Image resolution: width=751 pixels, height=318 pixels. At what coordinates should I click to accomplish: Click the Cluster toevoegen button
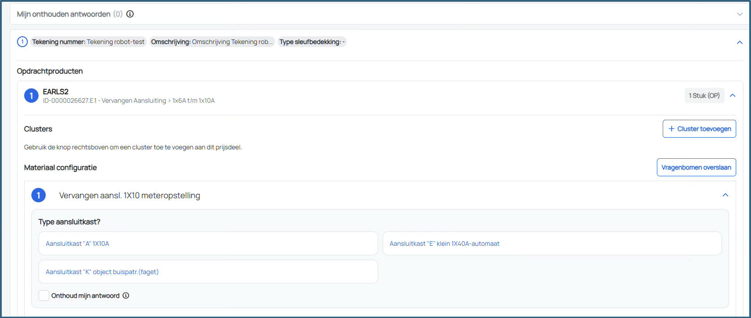[699, 129]
